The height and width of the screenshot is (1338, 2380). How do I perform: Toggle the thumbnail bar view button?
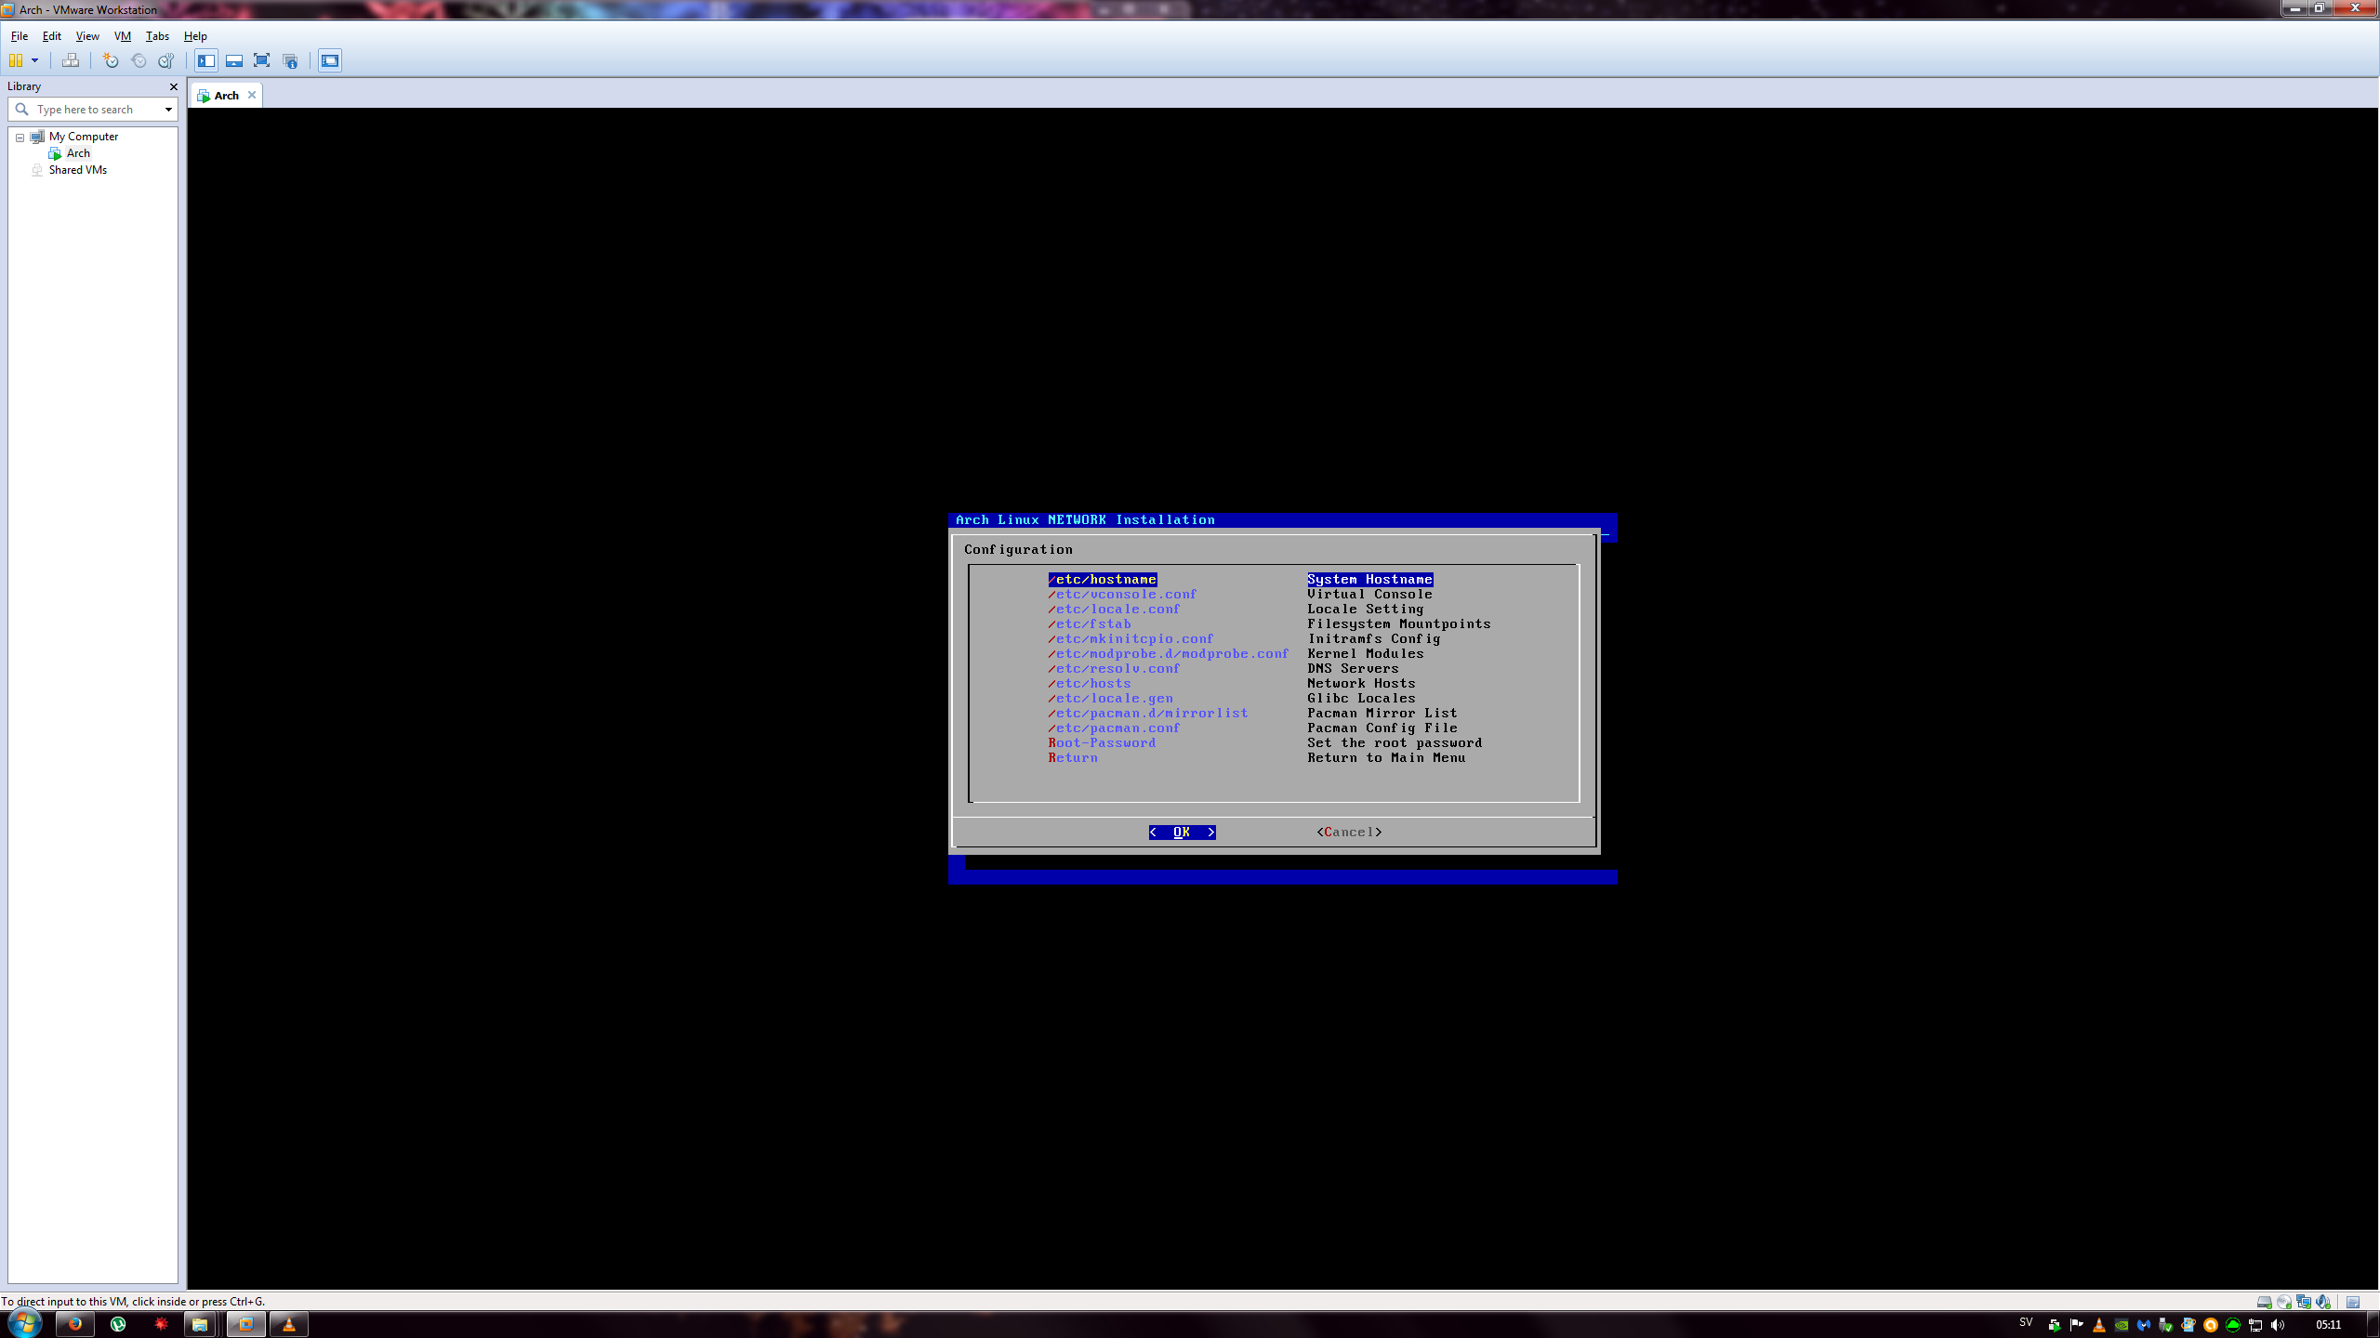pyautogui.click(x=234, y=60)
